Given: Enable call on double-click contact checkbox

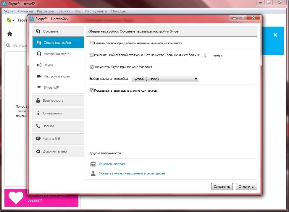Looking at the screenshot, I should point(91,43).
